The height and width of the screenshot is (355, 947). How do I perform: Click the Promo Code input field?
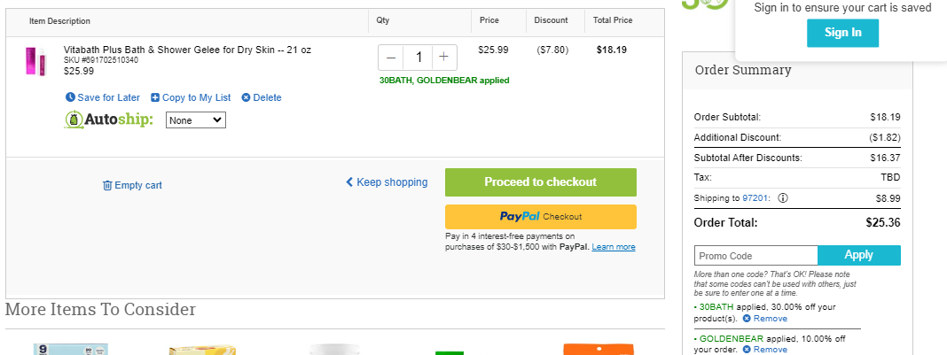[x=756, y=256]
